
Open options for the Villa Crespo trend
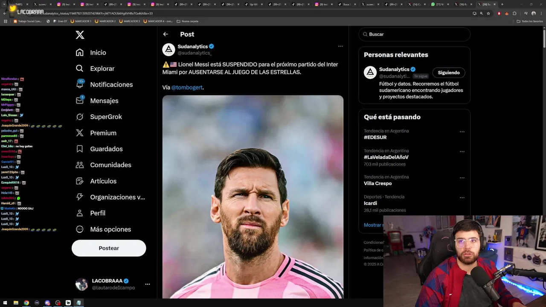(462, 178)
